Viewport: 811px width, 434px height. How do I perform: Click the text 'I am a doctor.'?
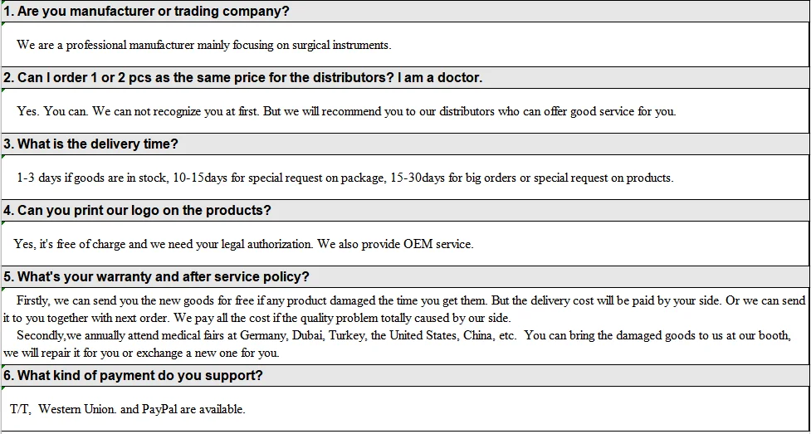coord(440,78)
